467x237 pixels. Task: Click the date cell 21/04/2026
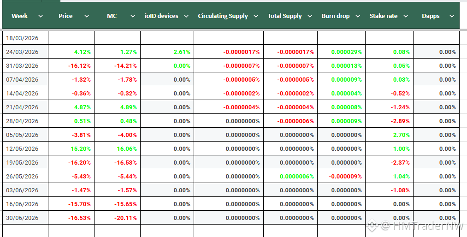point(25,107)
